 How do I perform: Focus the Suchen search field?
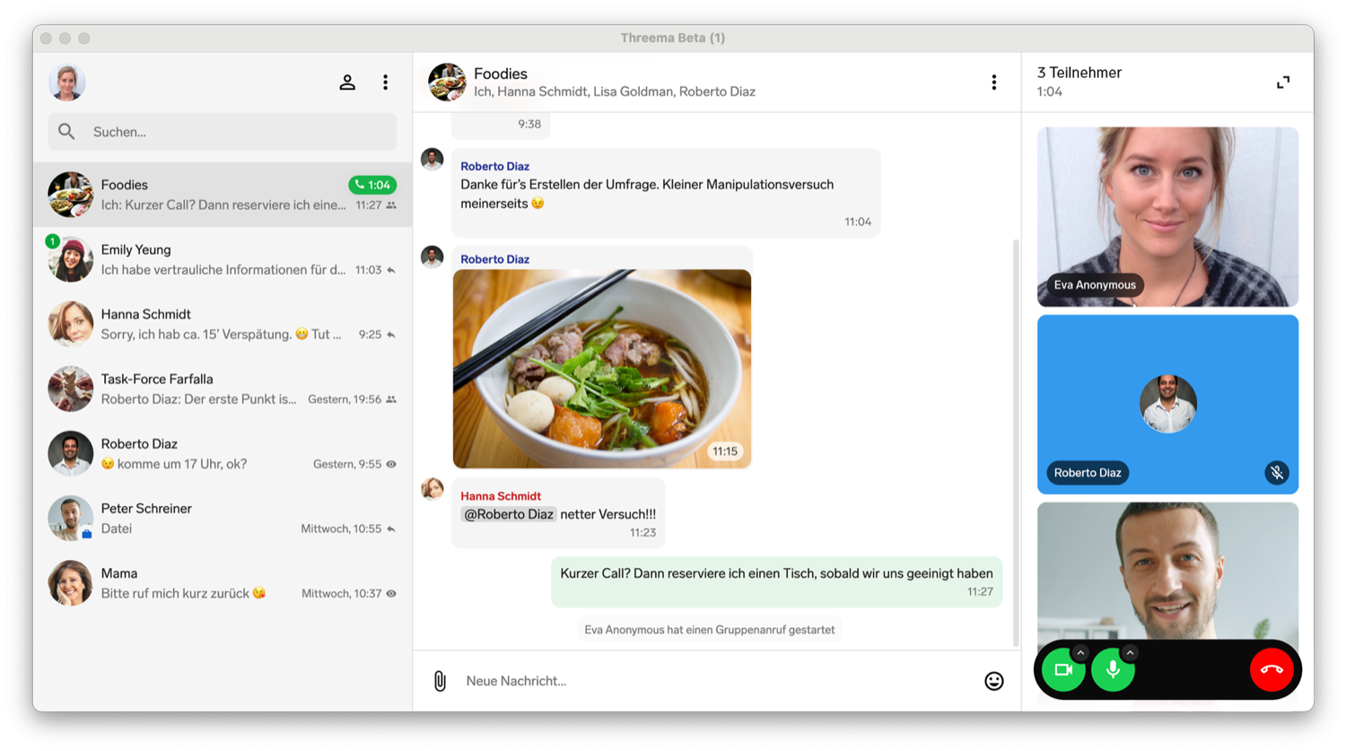click(x=222, y=132)
